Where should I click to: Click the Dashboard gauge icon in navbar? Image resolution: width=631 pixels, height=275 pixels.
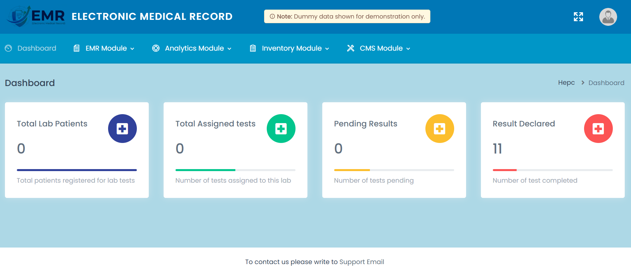[x=9, y=48]
